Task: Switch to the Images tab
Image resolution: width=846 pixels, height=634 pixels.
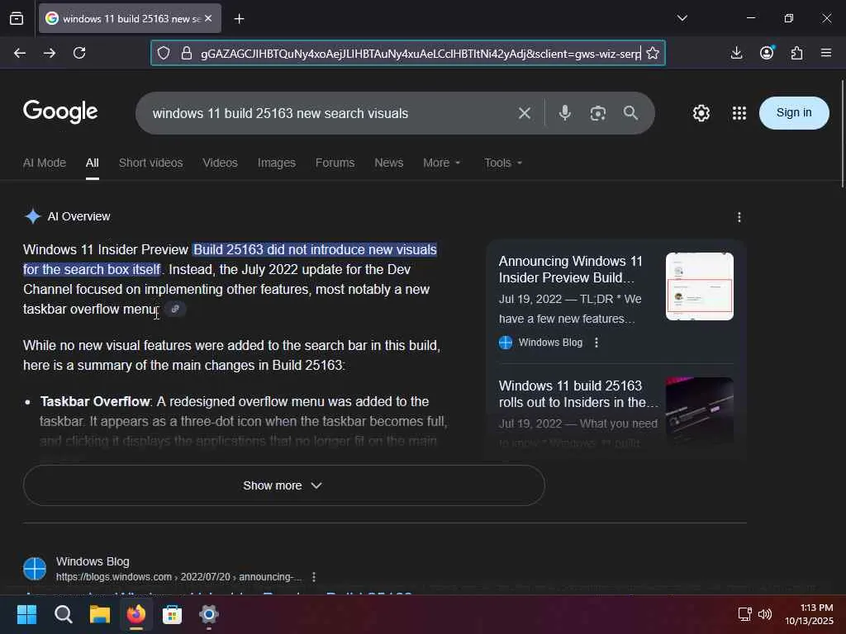Action: click(276, 163)
